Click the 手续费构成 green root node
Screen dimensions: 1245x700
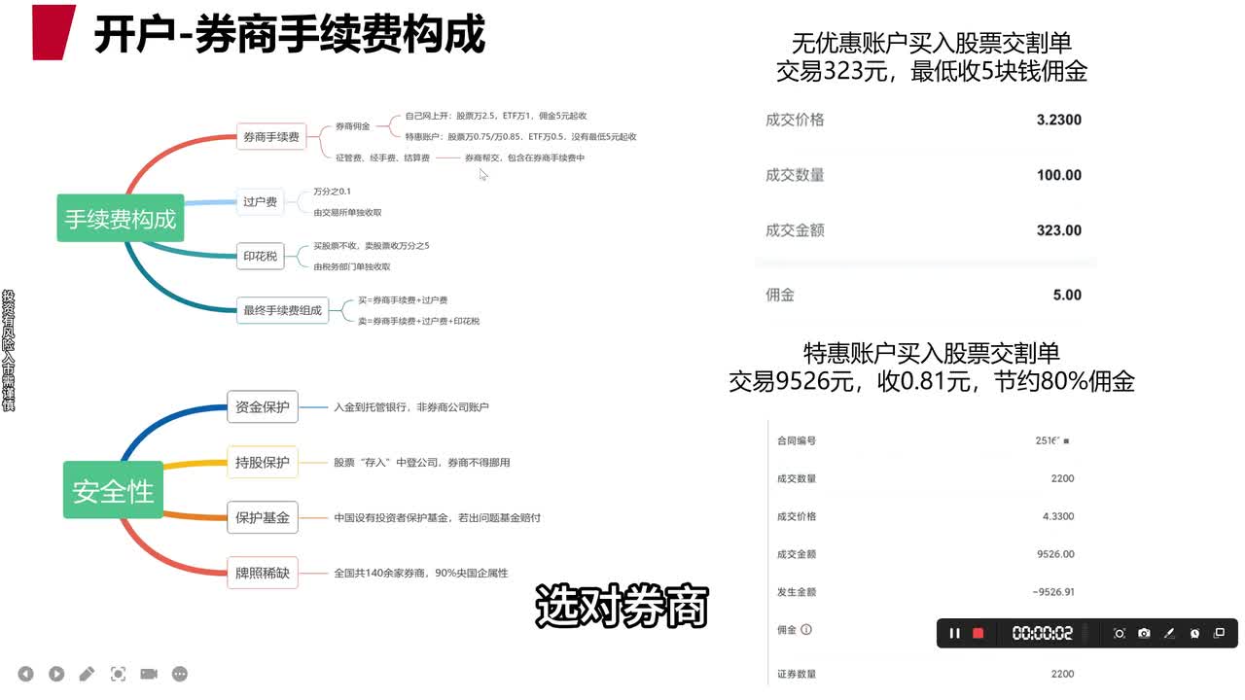point(121,219)
